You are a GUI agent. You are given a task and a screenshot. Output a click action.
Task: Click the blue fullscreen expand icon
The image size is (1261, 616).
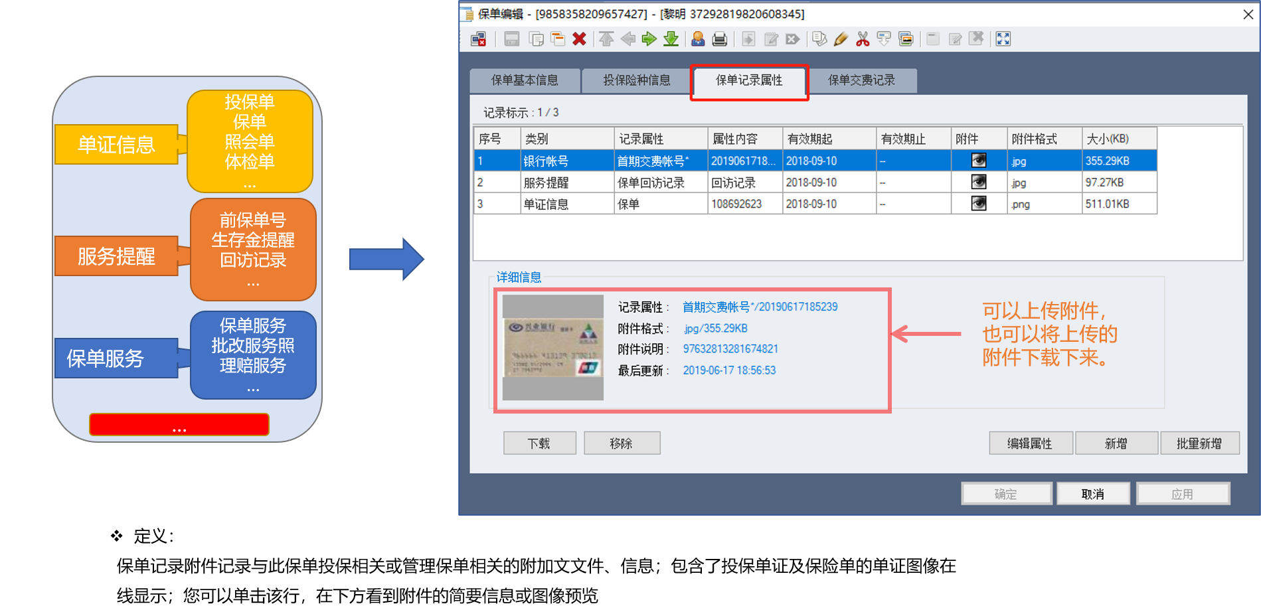click(x=1003, y=39)
